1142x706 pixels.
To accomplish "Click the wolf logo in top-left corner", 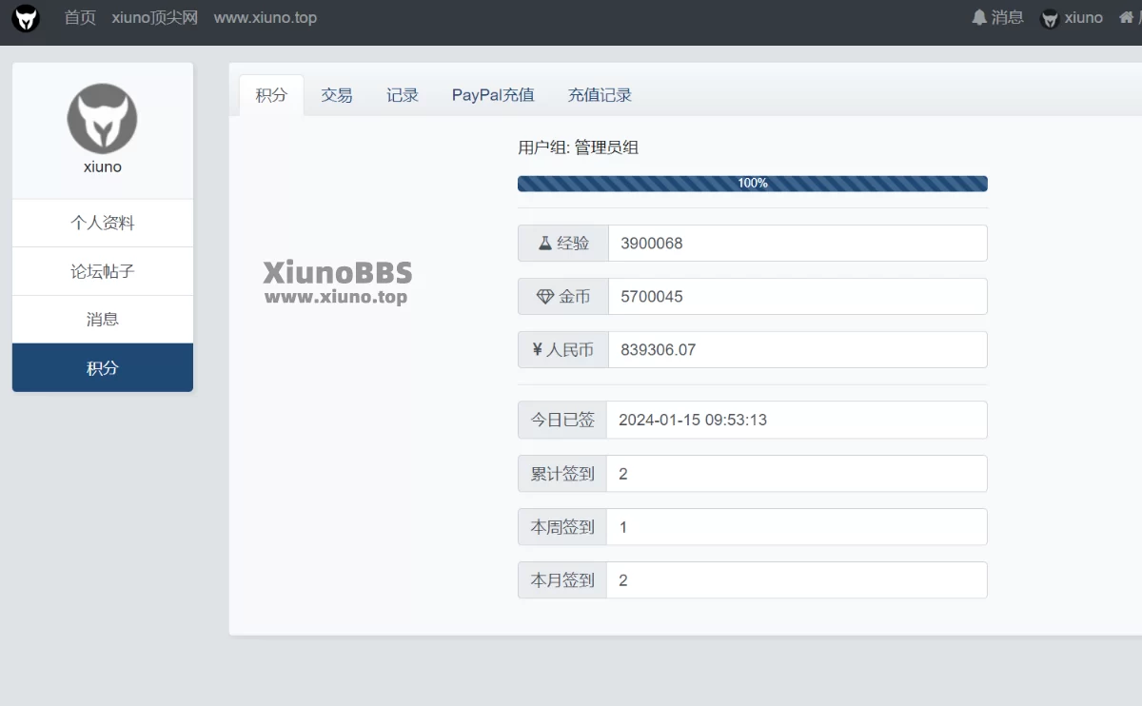I will tap(26, 19).
